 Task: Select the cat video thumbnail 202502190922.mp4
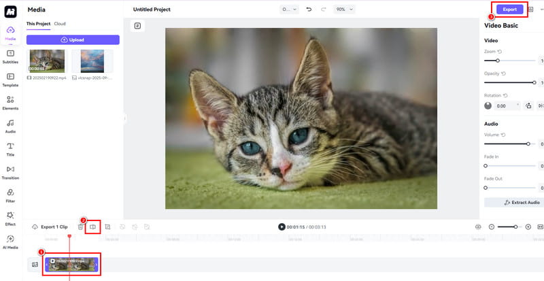(x=47, y=61)
